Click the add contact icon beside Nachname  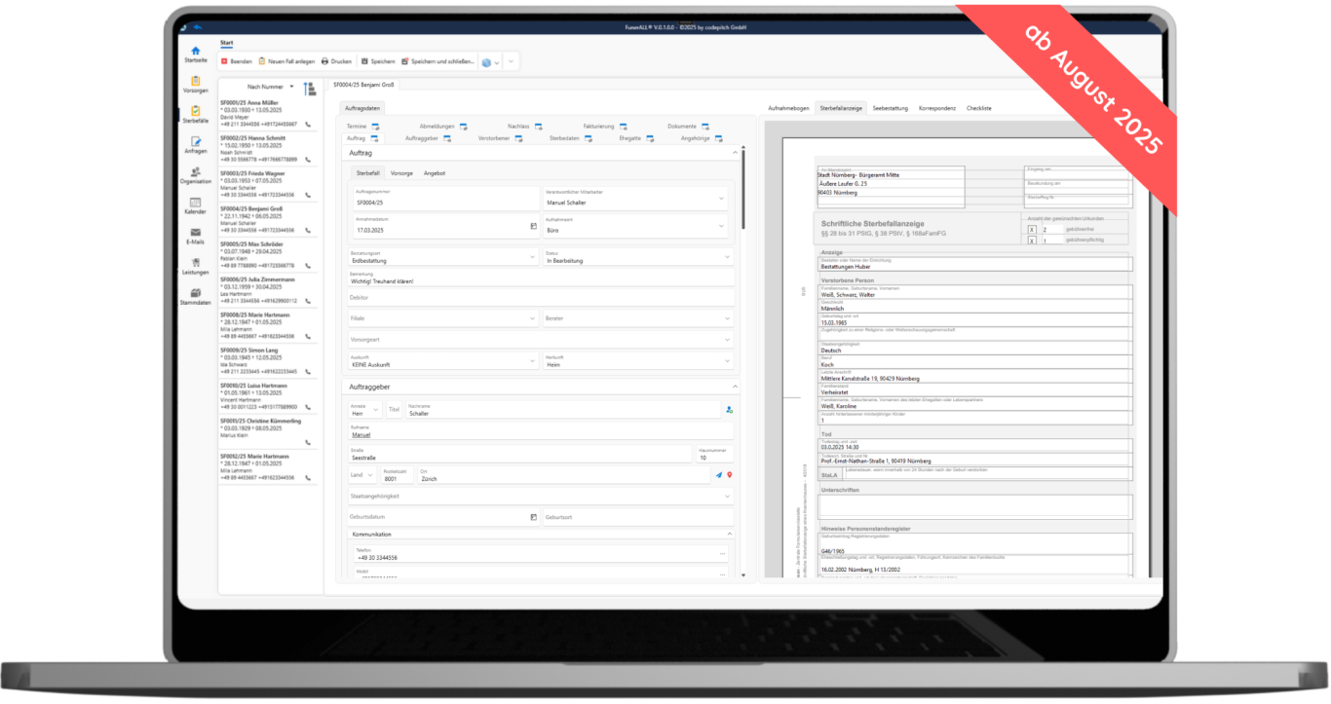pos(729,410)
